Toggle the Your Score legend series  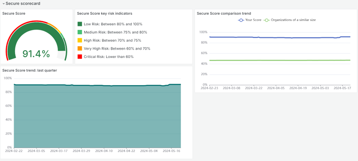coord(251,20)
